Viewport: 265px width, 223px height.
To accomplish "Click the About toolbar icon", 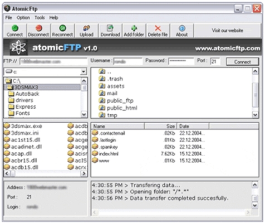I will pyautogui.click(x=182, y=28).
